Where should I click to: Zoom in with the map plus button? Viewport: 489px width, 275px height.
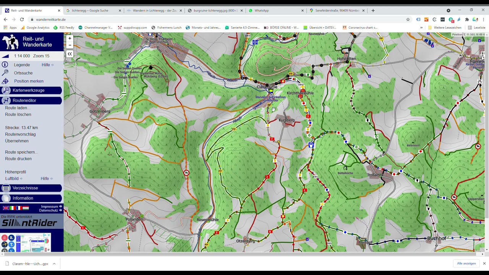pos(70,38)
